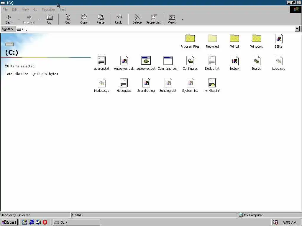Select the Windows folder

[x=257, y=41]
